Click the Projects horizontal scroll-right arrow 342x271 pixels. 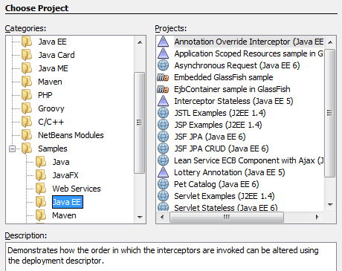click(x=317, y=217)
